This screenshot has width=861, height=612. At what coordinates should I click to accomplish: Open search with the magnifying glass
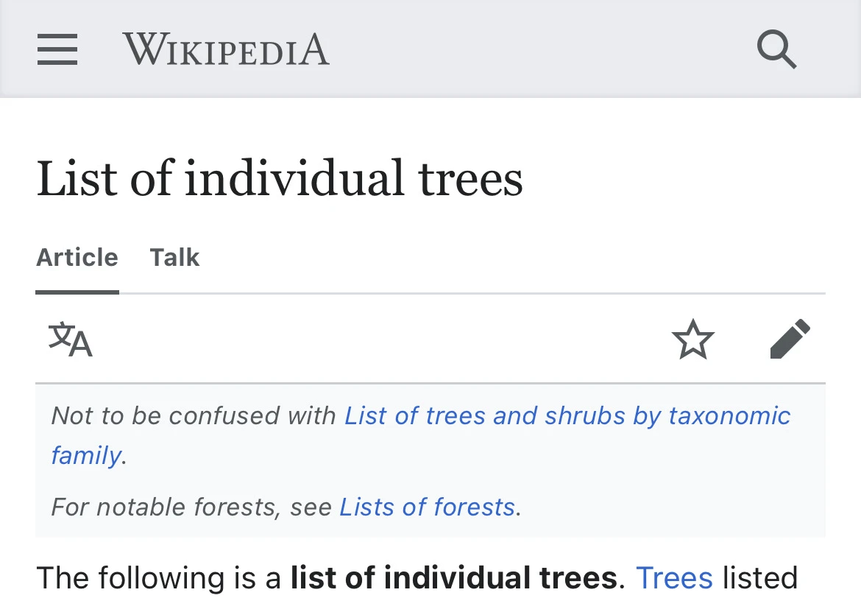coord(776,50)
